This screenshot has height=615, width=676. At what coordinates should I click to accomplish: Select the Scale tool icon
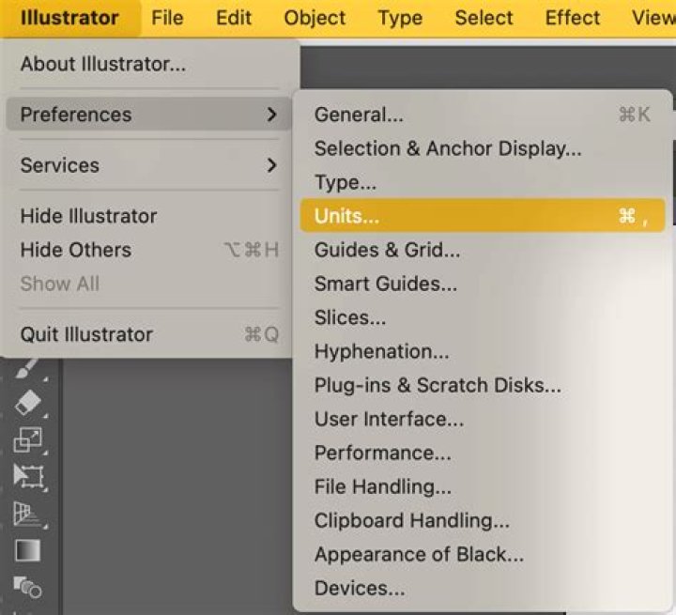coord(27,439)
